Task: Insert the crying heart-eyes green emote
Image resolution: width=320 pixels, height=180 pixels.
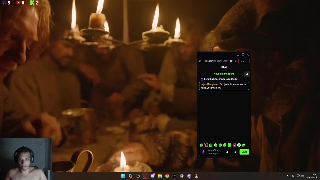Action: [x=201, y=145]
